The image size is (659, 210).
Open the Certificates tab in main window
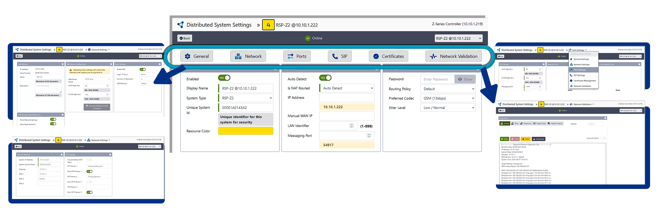coord(389,56)
